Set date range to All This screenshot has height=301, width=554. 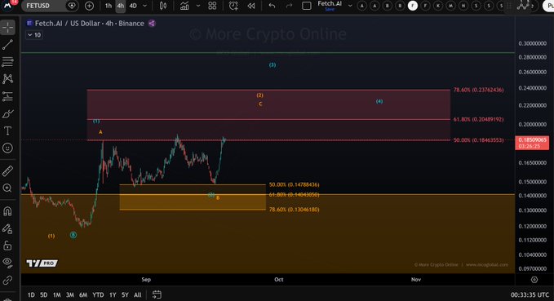click(137, 294)
